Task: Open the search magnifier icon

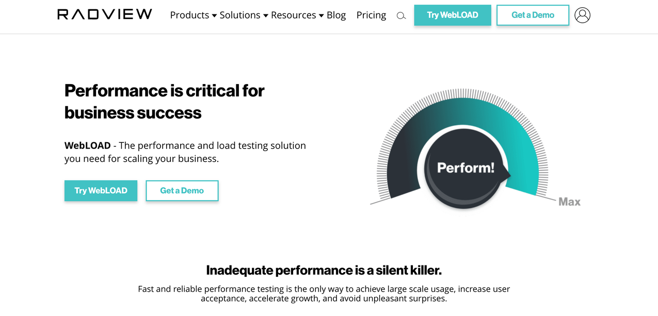Action: 401,16
